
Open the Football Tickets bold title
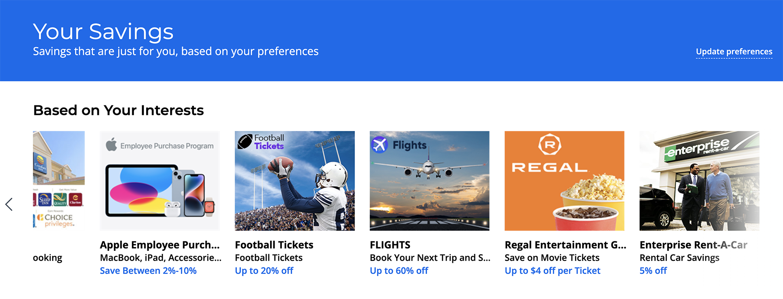point(274,245)
